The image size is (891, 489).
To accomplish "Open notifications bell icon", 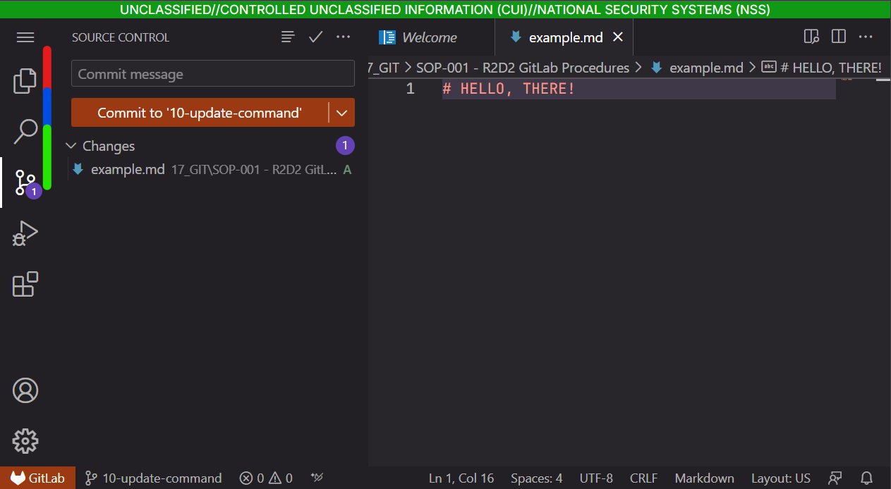I will pos(867,478).
